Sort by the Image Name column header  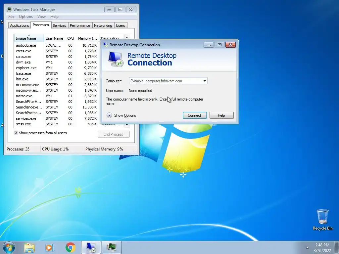click(29, 38)
